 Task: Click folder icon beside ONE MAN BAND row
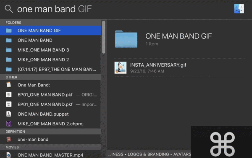[x=9, y=40]
